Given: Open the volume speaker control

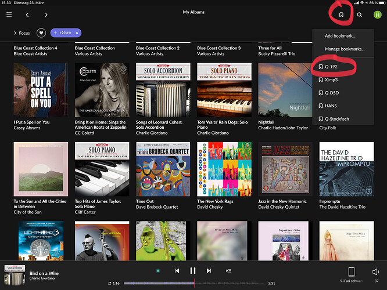Looking at the screenshot, I should point(375,272).
